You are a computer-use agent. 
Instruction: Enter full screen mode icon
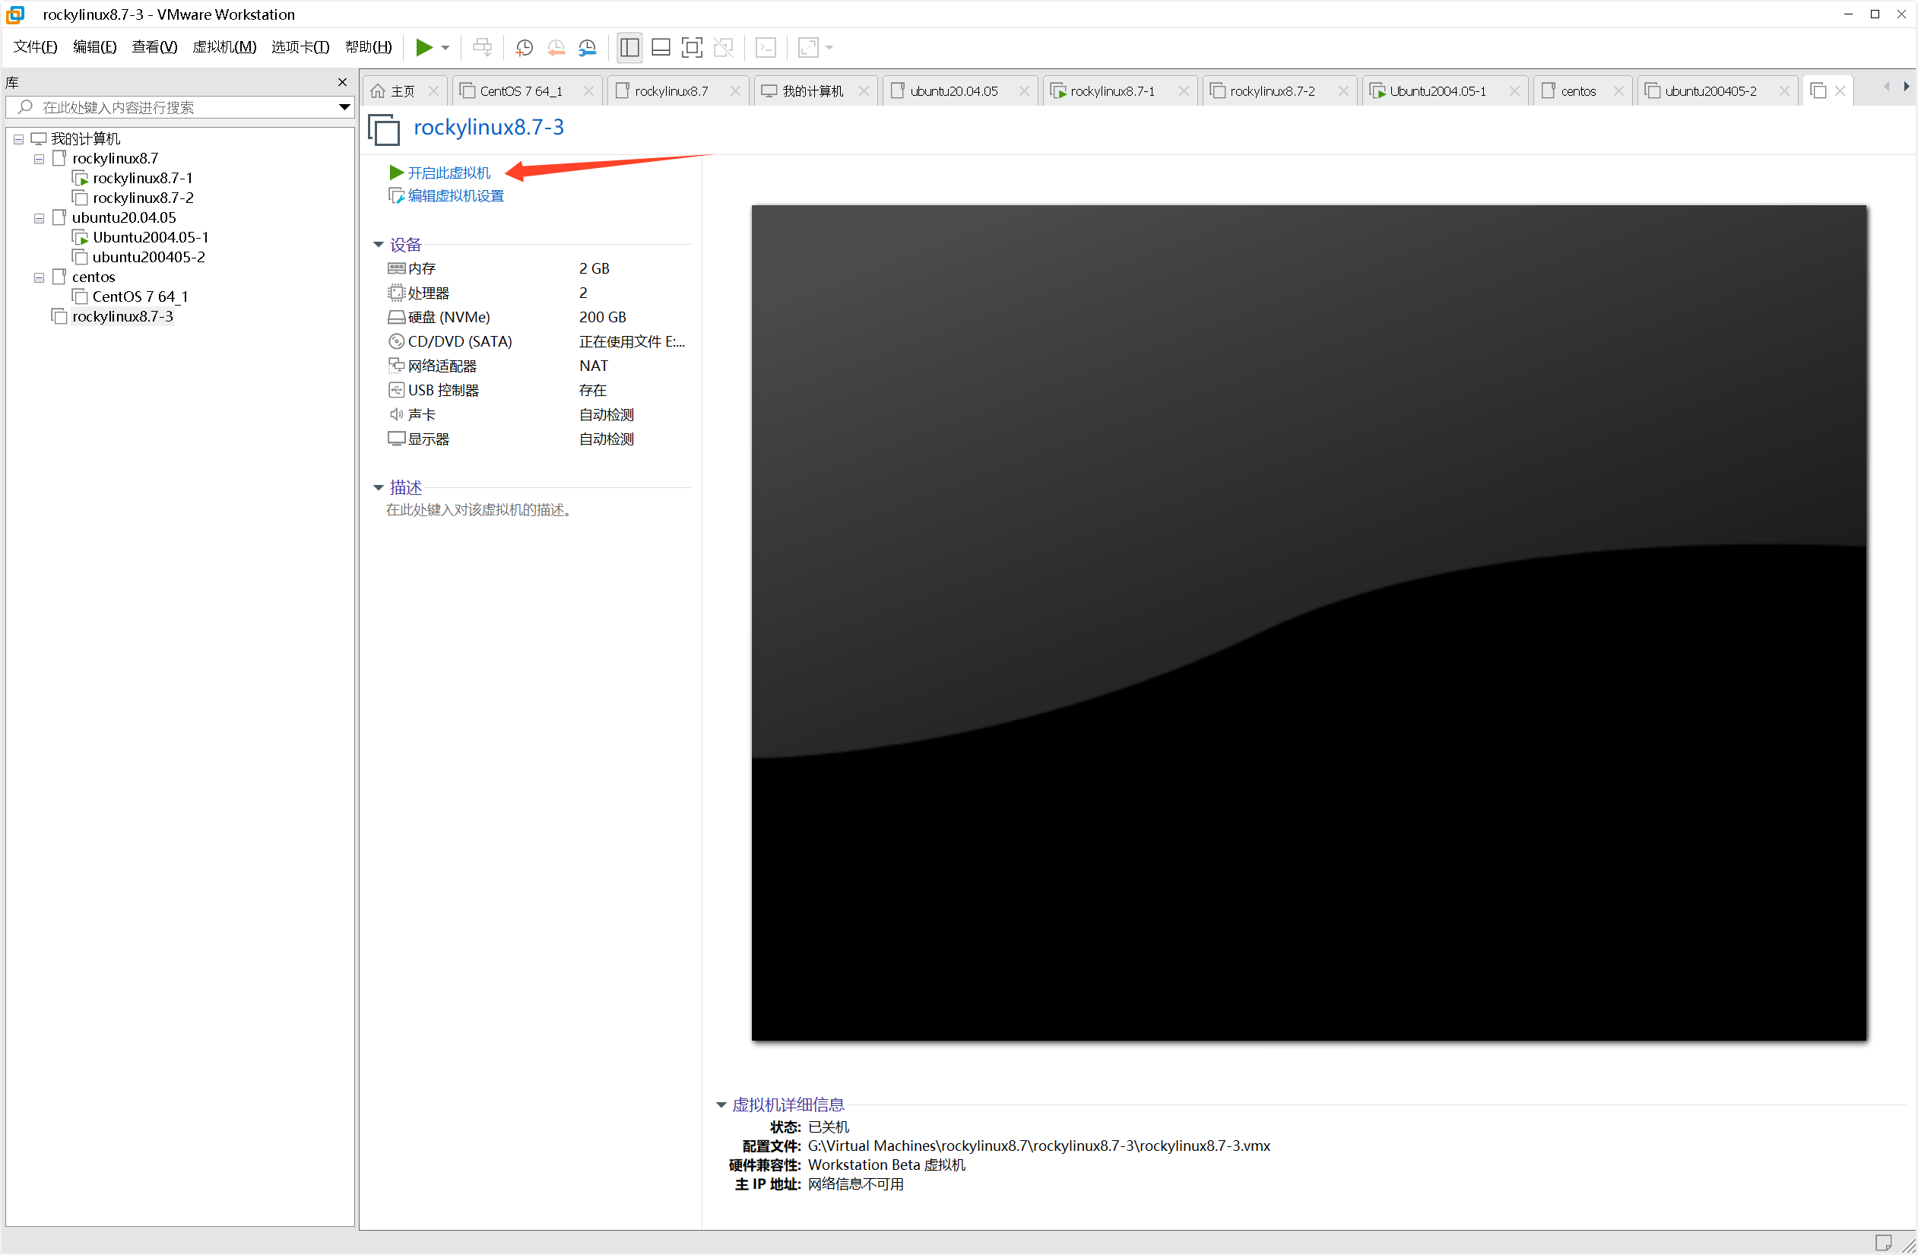click(x=692, y=48)
